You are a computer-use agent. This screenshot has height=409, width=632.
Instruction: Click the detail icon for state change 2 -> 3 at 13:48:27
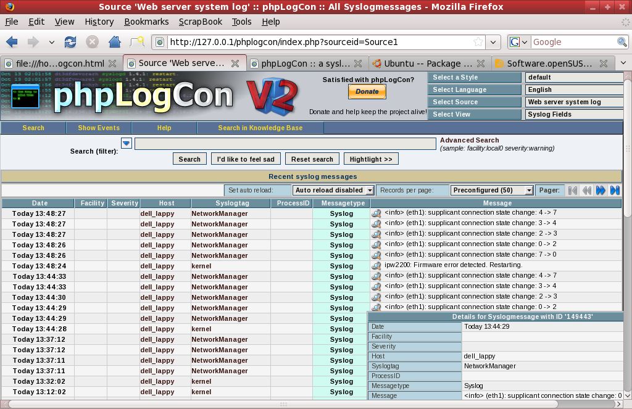[376, 234]
